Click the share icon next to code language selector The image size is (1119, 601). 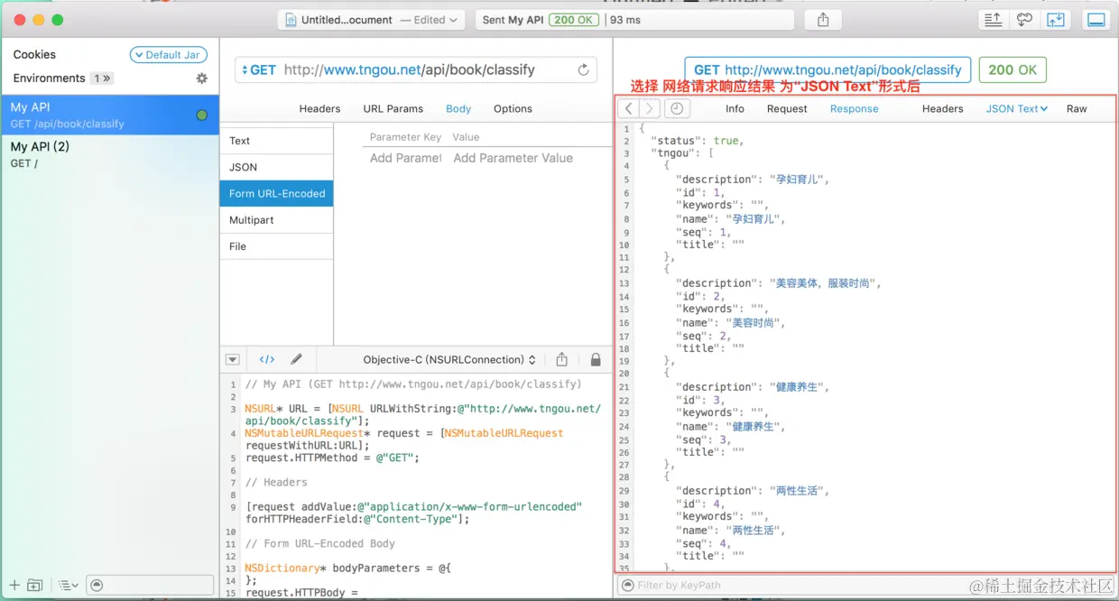click(561, 359)
